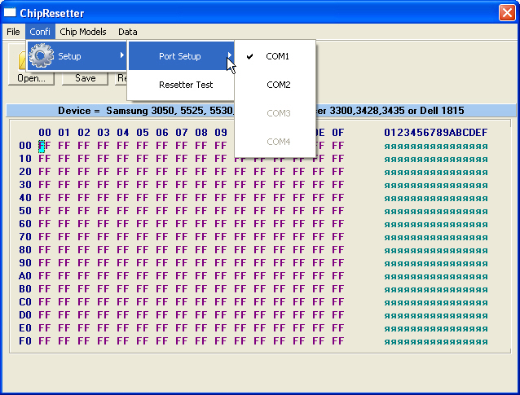Open the Confi menu

[40, 32]
